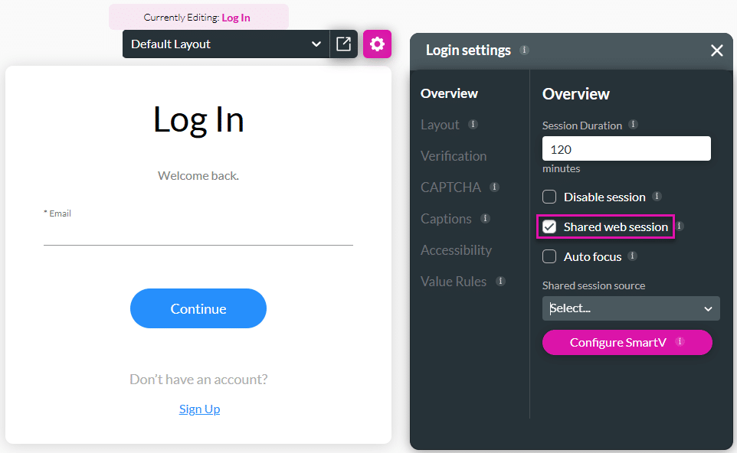Click the Session Duration input field

[x=626, y=149]
